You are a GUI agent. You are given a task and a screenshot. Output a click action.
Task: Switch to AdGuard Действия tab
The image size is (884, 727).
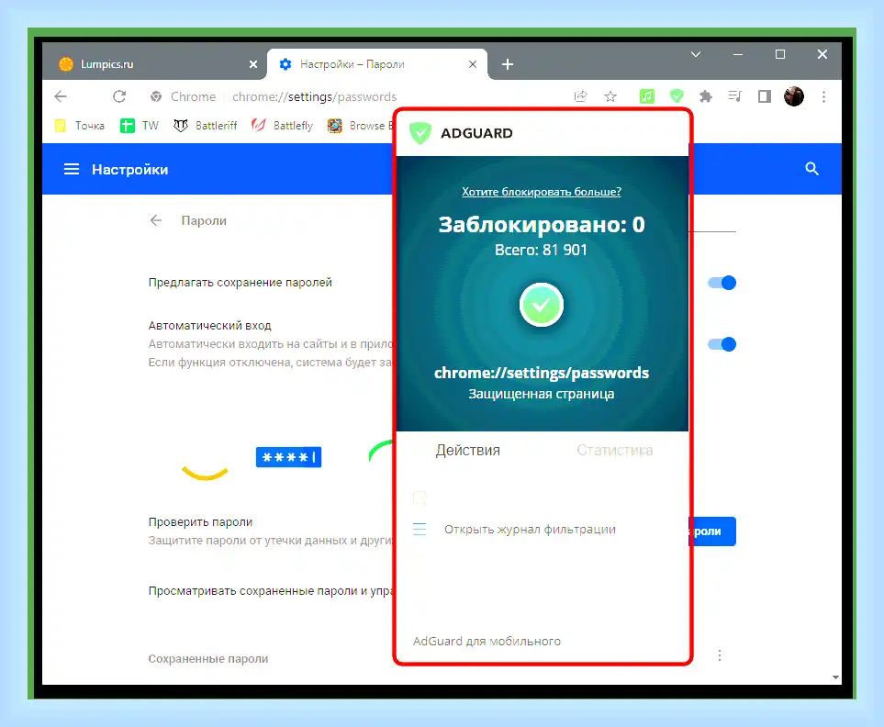(x=467, y=451)
